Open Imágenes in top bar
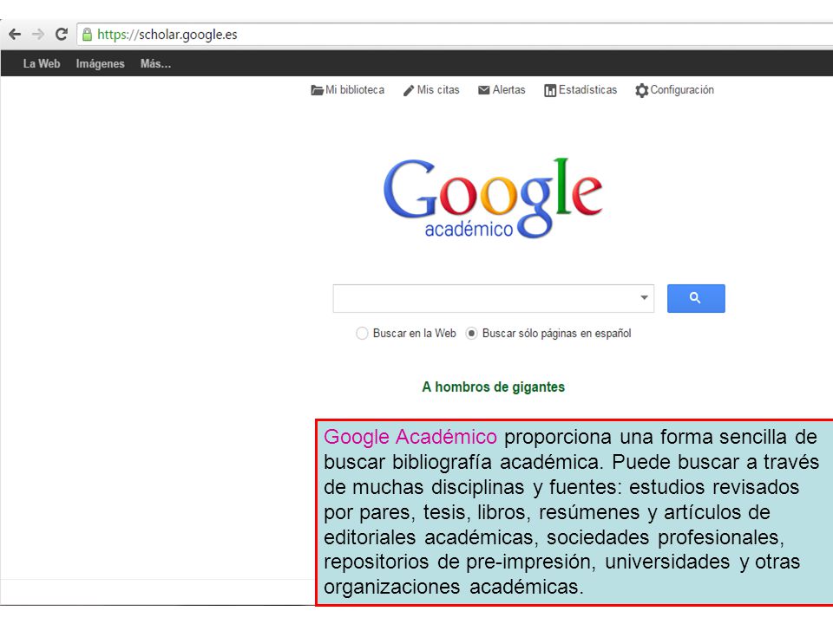The height and width of the screenshot is (624, 833). pos(100,63)
